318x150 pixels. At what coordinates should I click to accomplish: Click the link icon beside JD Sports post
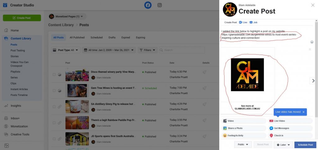(60, 139)
